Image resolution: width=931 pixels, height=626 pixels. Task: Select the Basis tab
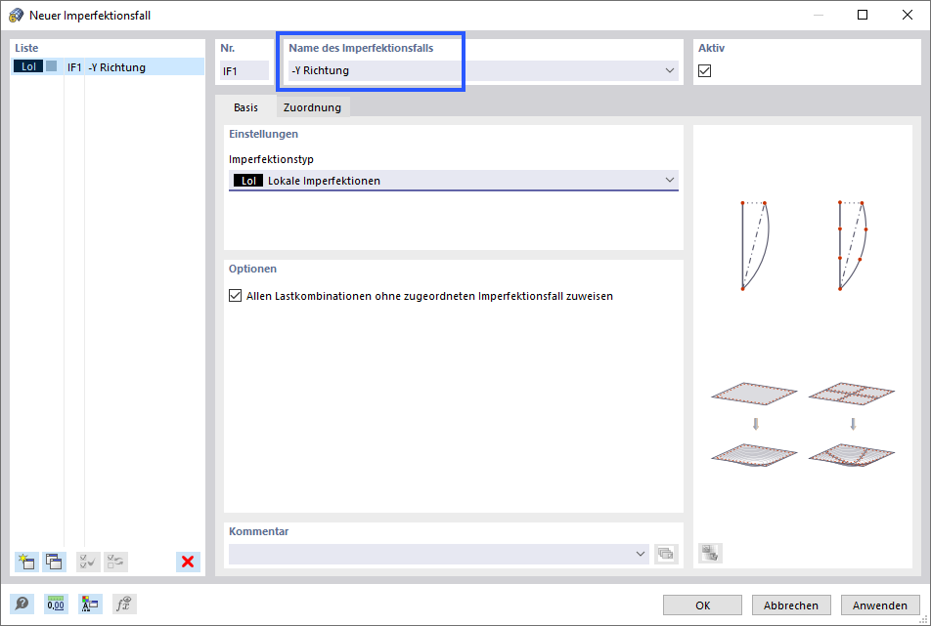click(x=245, y=106)
